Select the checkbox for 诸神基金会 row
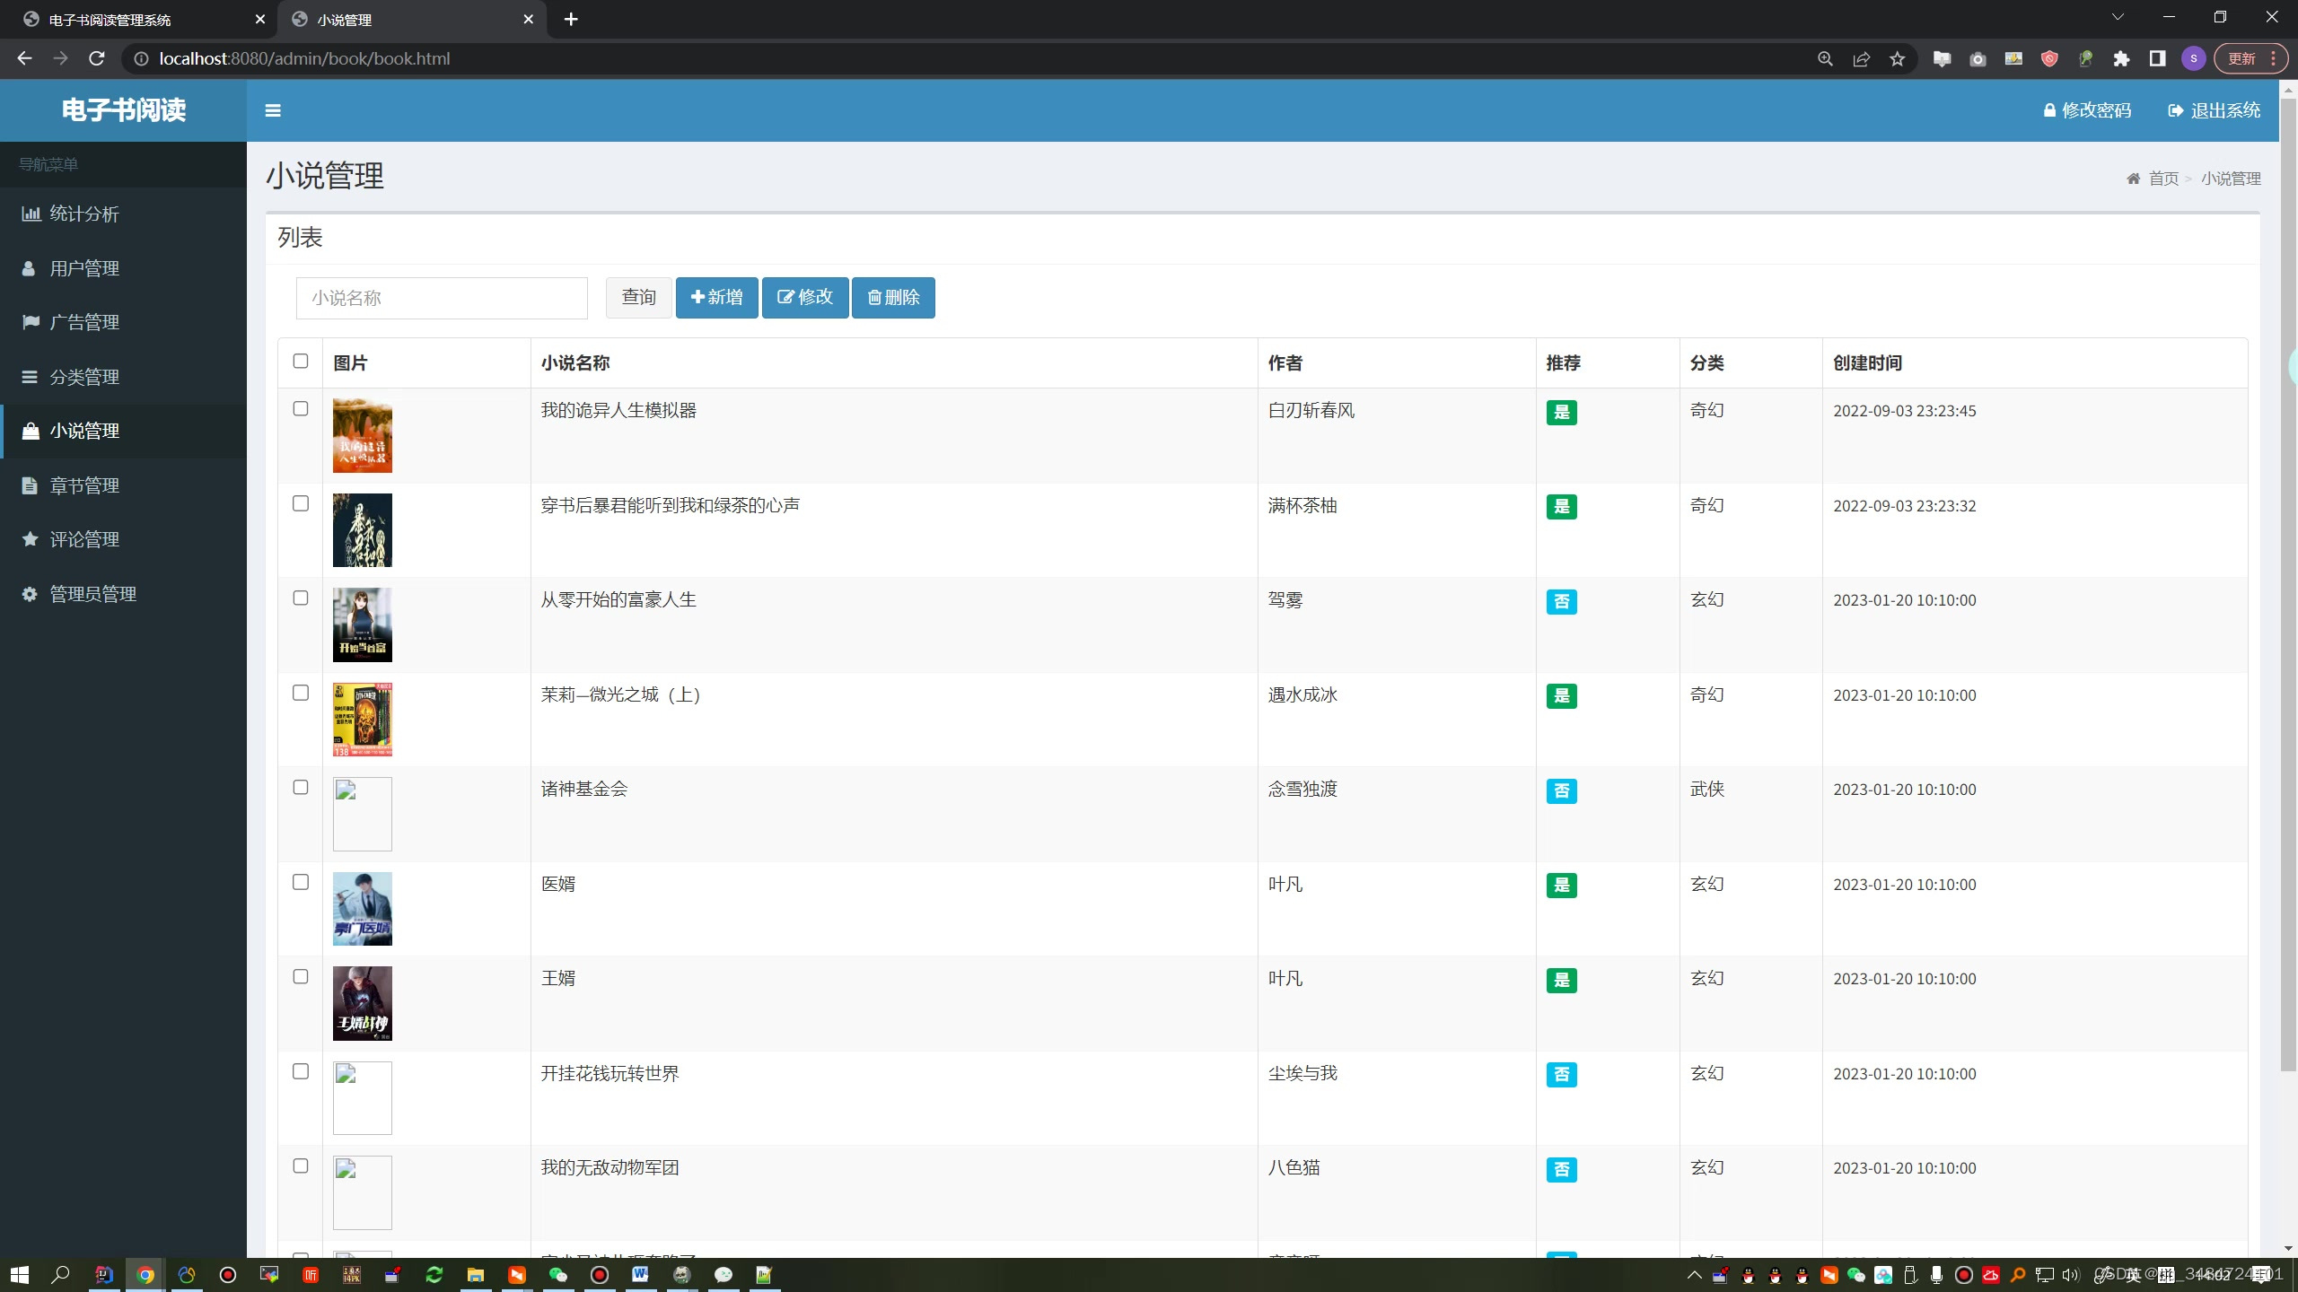Screen dimensions: 2298x1292 301,787
